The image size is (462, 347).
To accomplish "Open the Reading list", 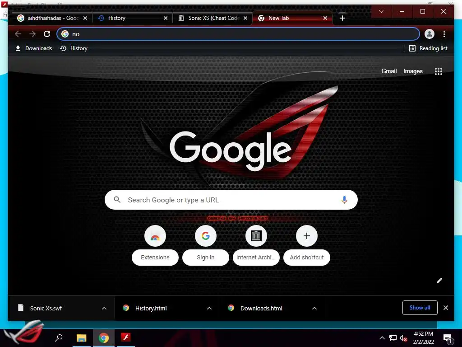I will [x=428, y=48].
